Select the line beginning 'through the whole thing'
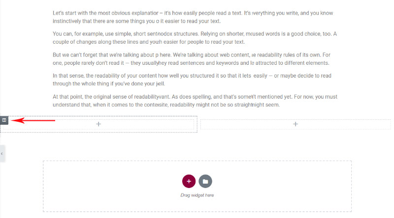394x218 pixels. point(109,83)
